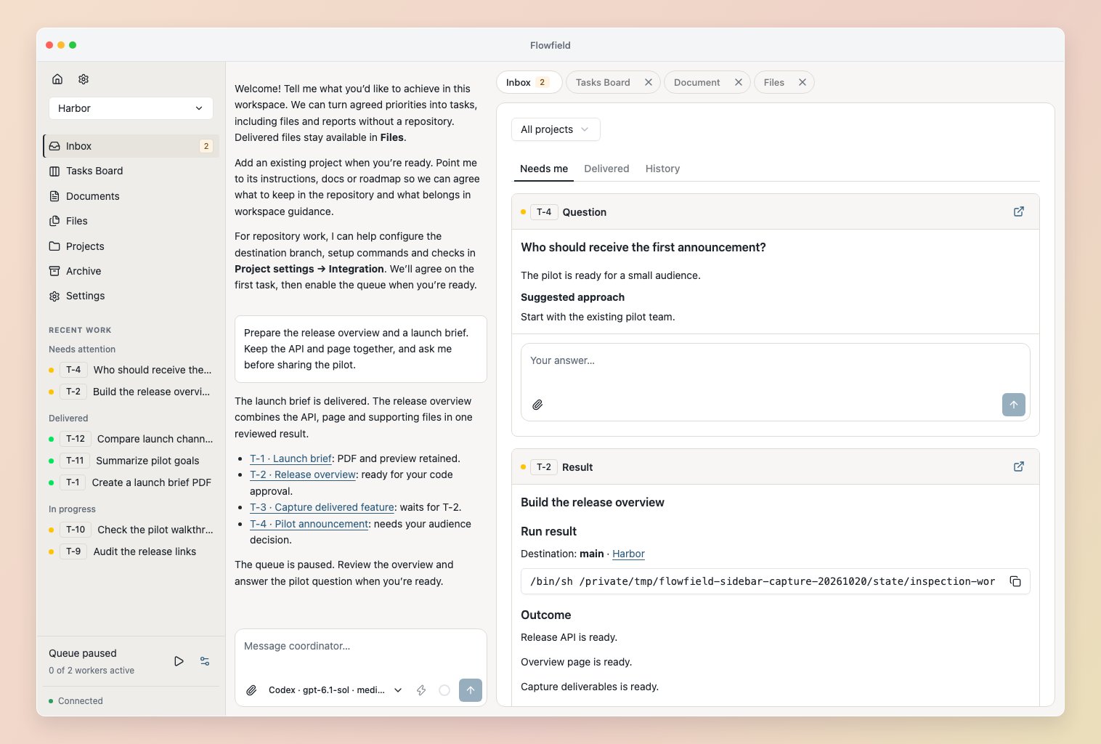Viewport: 1101px width, 744px height.
Task: Start the paused queue with play button
Action: [x=179, y=661]
